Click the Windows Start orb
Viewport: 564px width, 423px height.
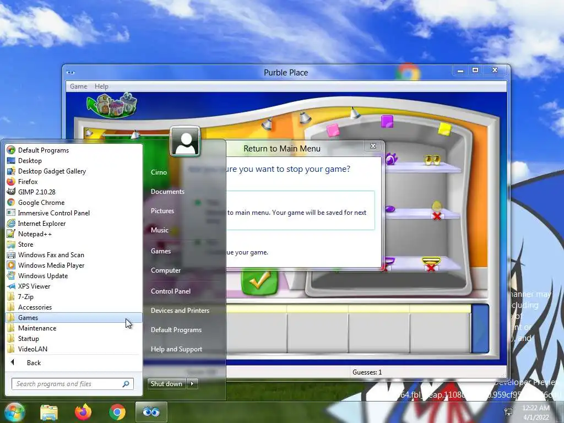[x=14, y=412]
